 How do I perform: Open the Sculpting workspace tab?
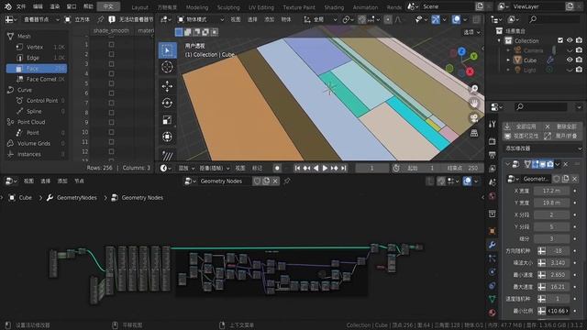(x=228, y=7)
